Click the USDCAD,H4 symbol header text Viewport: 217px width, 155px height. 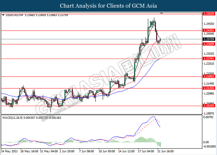(x=14, y=15)
